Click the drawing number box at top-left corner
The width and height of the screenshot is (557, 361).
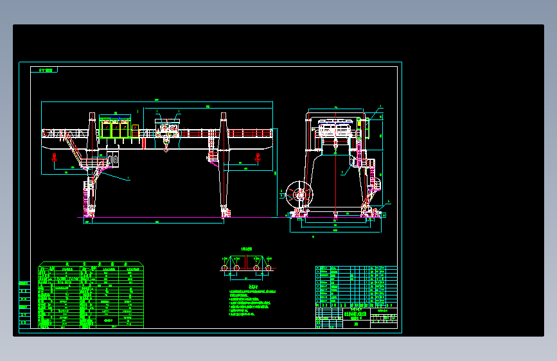(44, 69)
